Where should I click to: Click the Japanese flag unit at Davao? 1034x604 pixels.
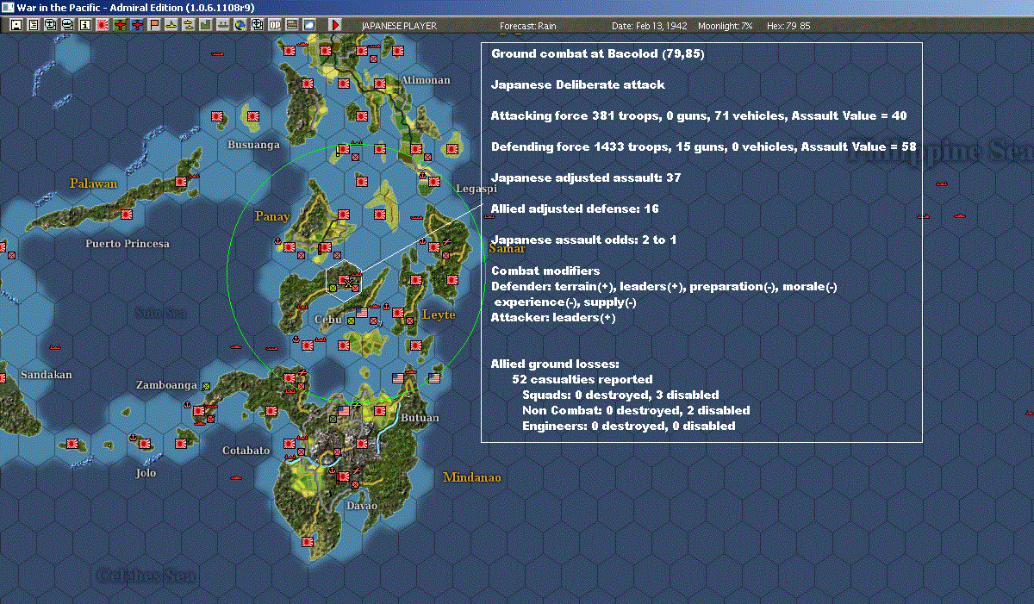pyautogui.click(x=344, y=476)
